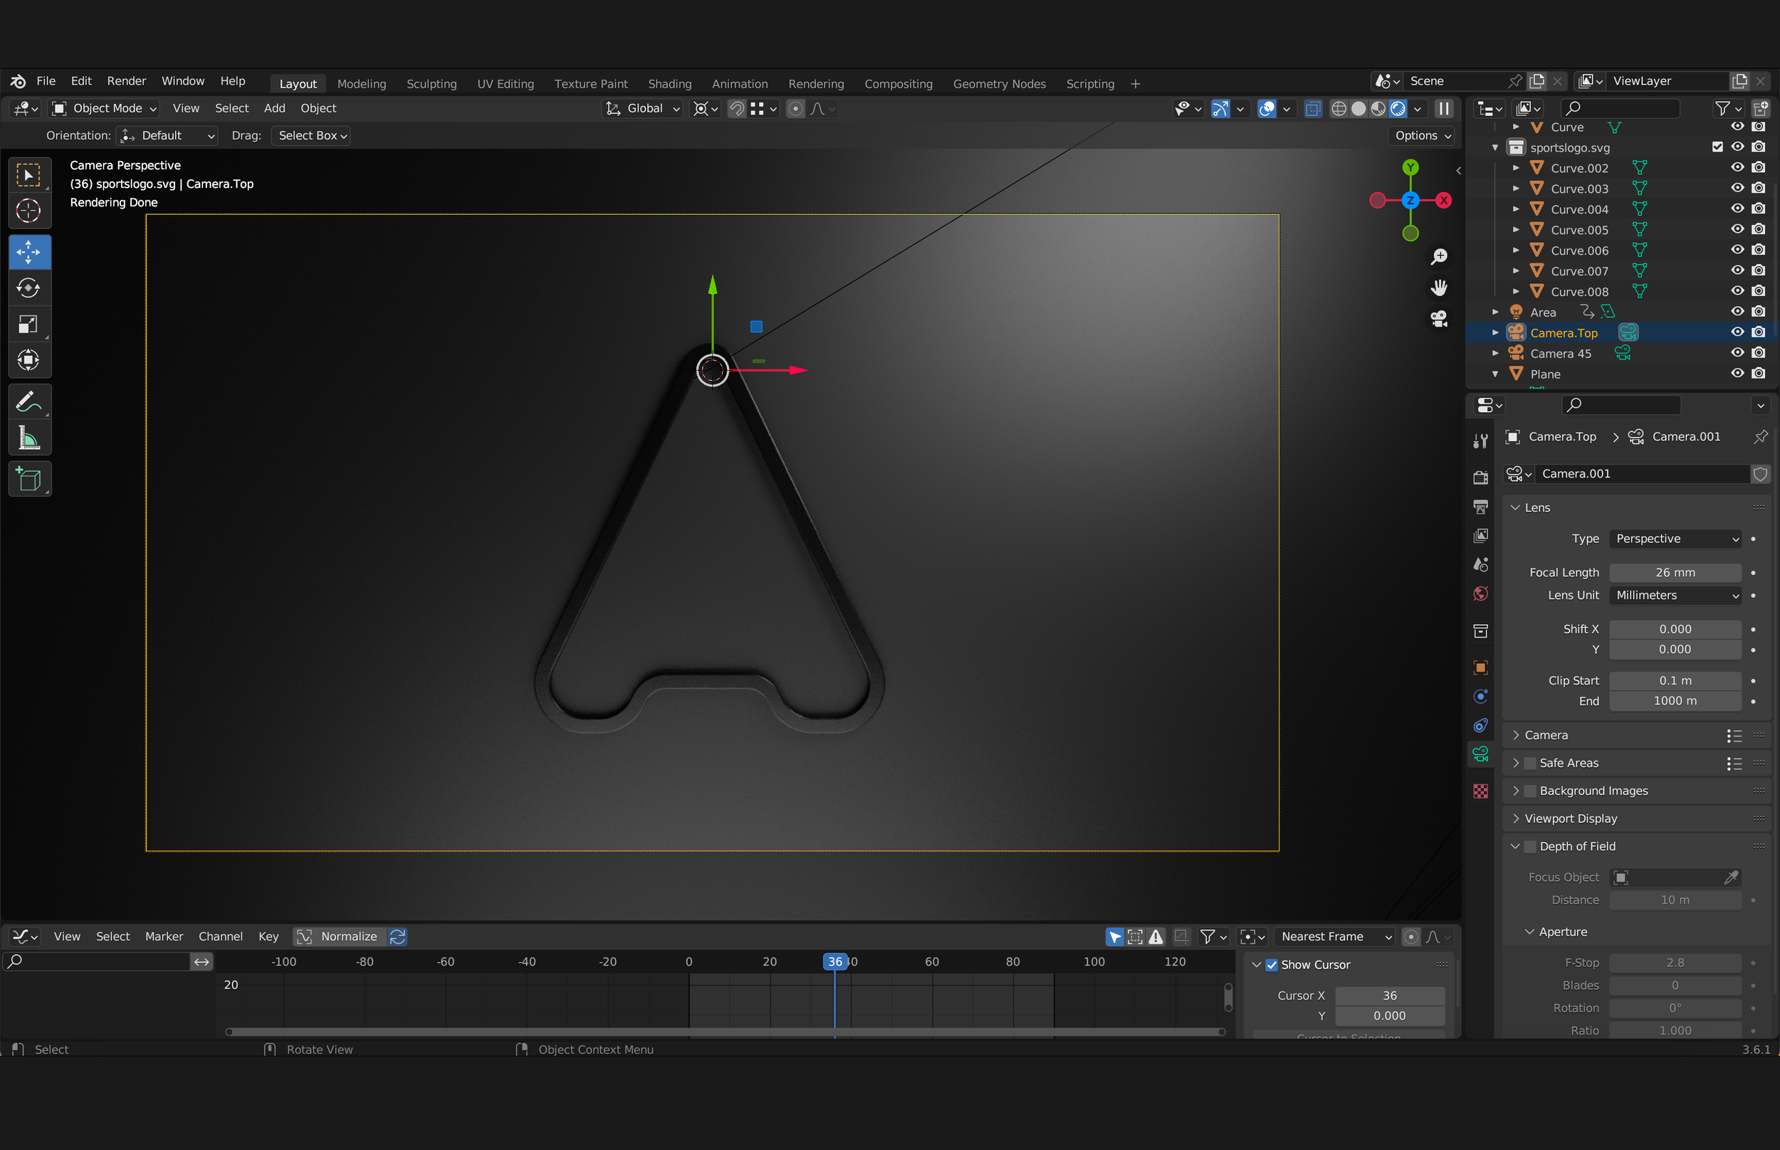This screenshot has width=1780, height=1150.
Task: Click the Options button in viewport header
Action: (x=1421, y=136)
